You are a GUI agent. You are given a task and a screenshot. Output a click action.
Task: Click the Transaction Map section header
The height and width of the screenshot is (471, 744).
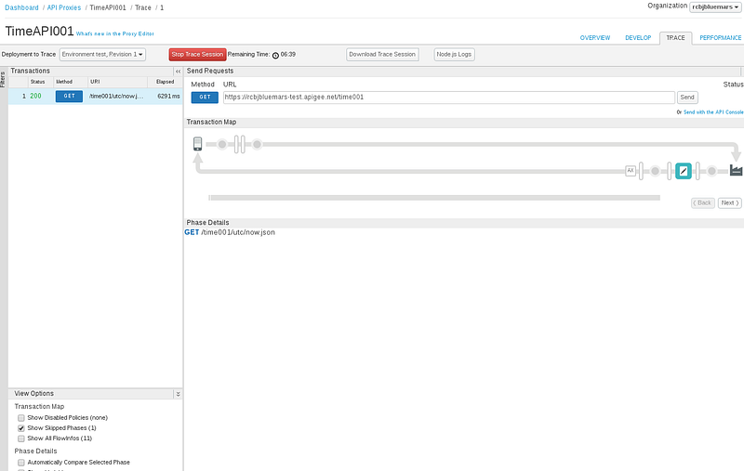tap(211, 123)
